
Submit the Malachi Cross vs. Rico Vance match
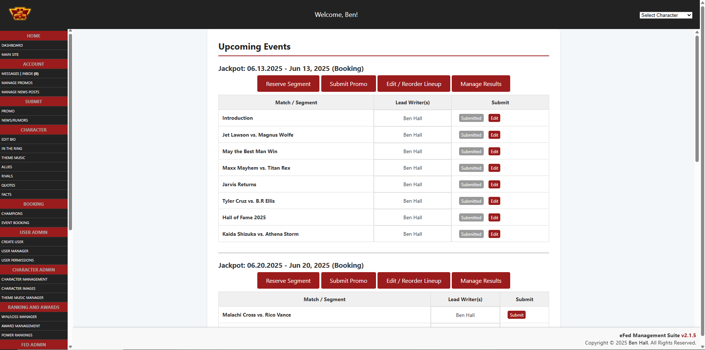(x=516, y=315)
